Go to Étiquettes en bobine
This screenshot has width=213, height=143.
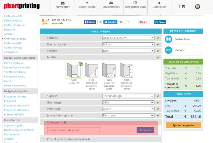pyautogui.click(x=16, y=106)
